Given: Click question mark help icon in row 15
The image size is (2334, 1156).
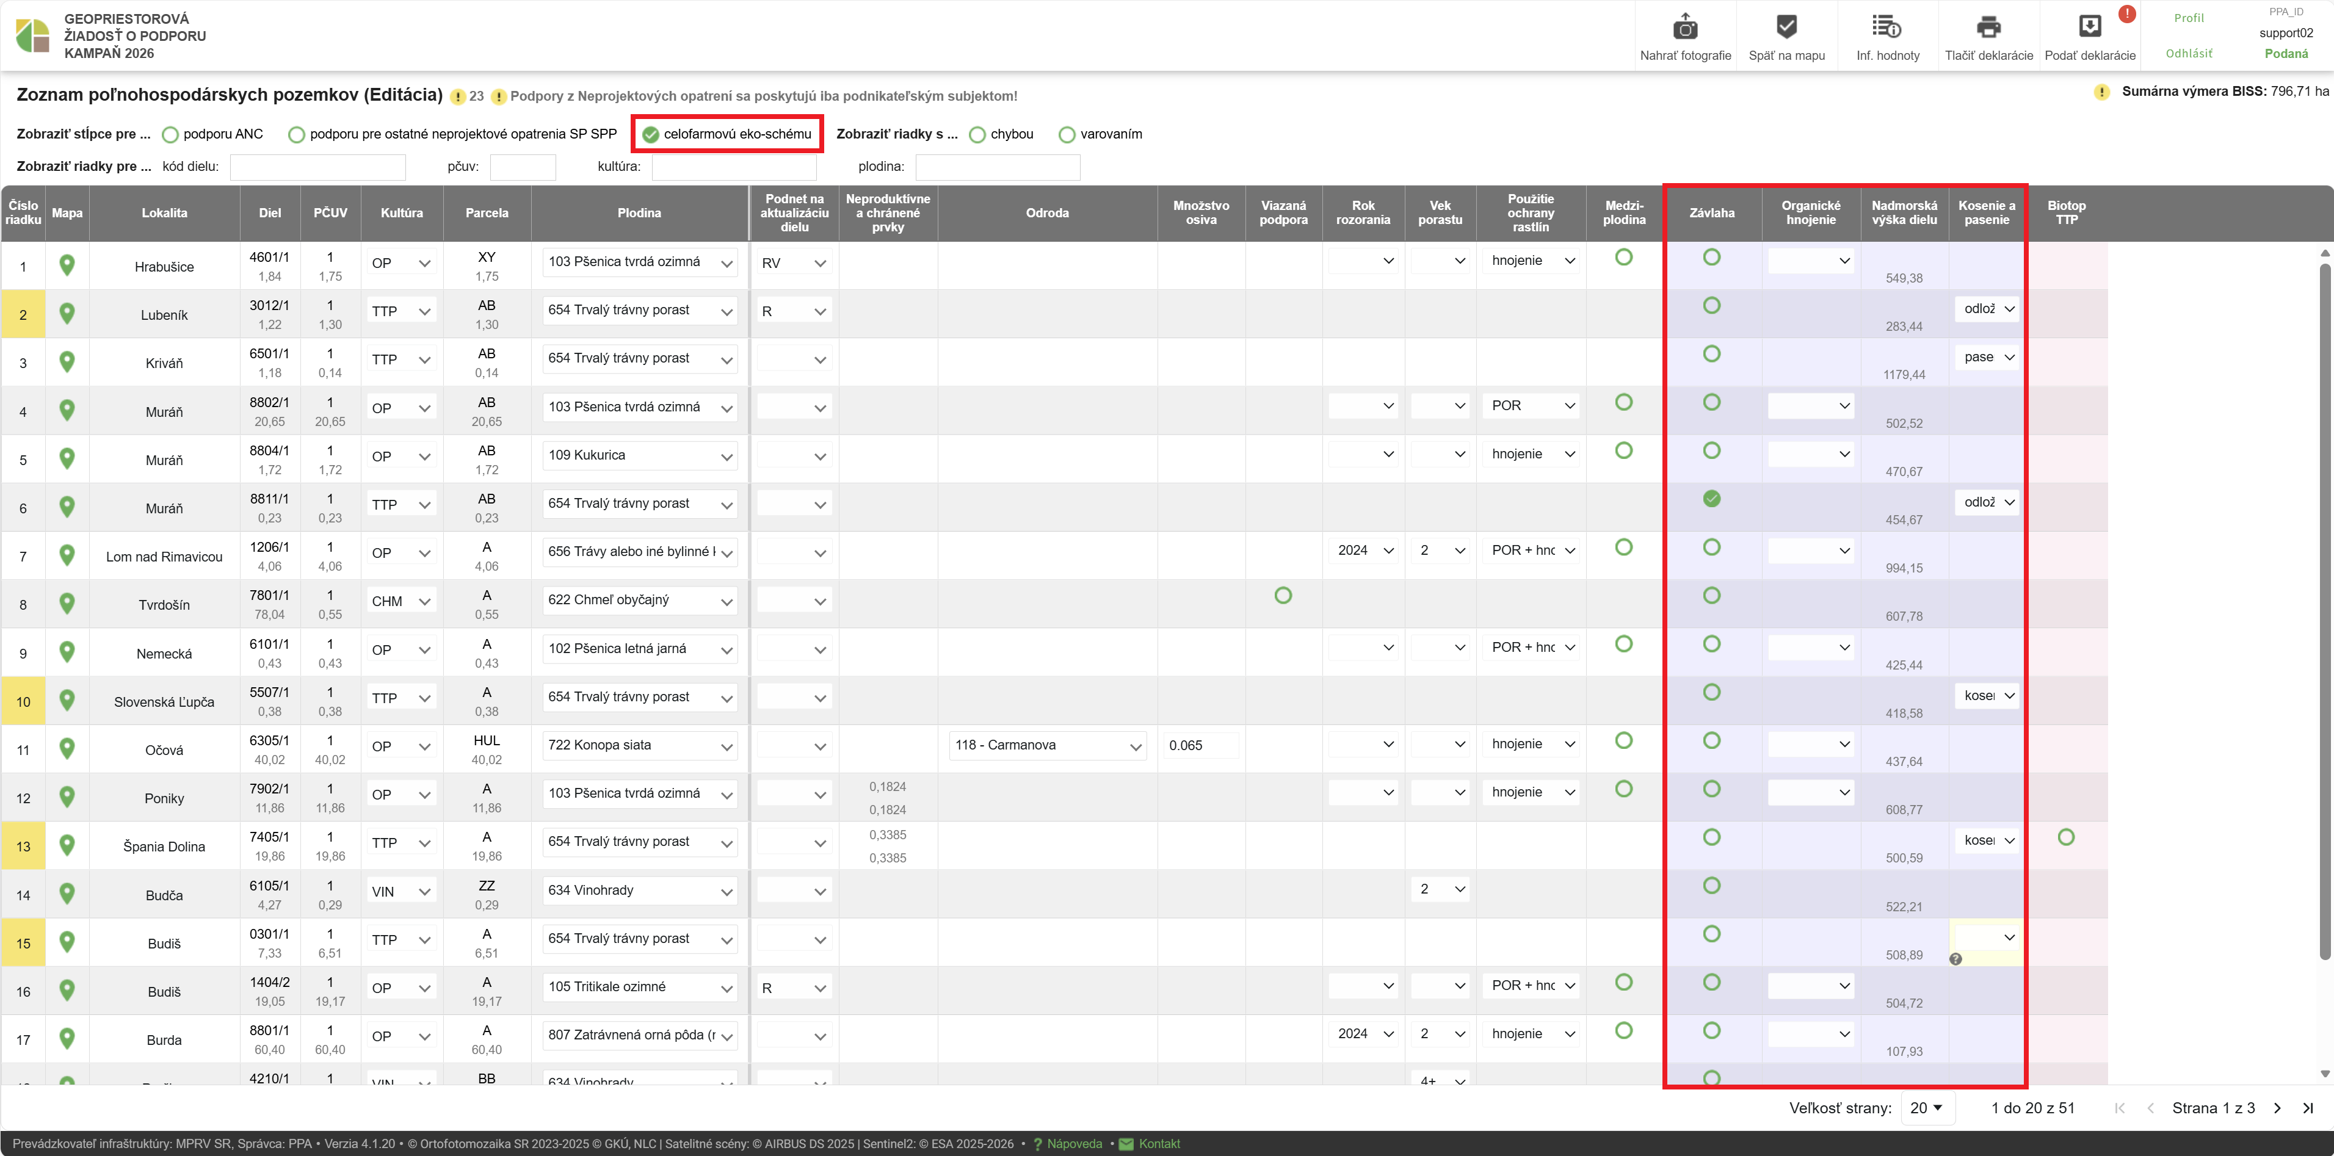Looking at the screenshot, I should pyautogui.click(x=1955, y=958).
